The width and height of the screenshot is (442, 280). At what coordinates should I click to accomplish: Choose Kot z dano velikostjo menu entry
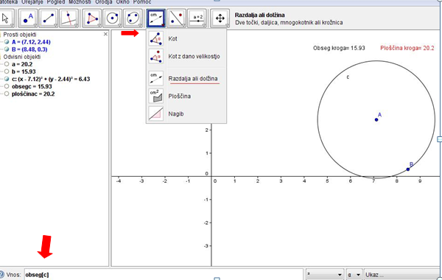(194, 56)
